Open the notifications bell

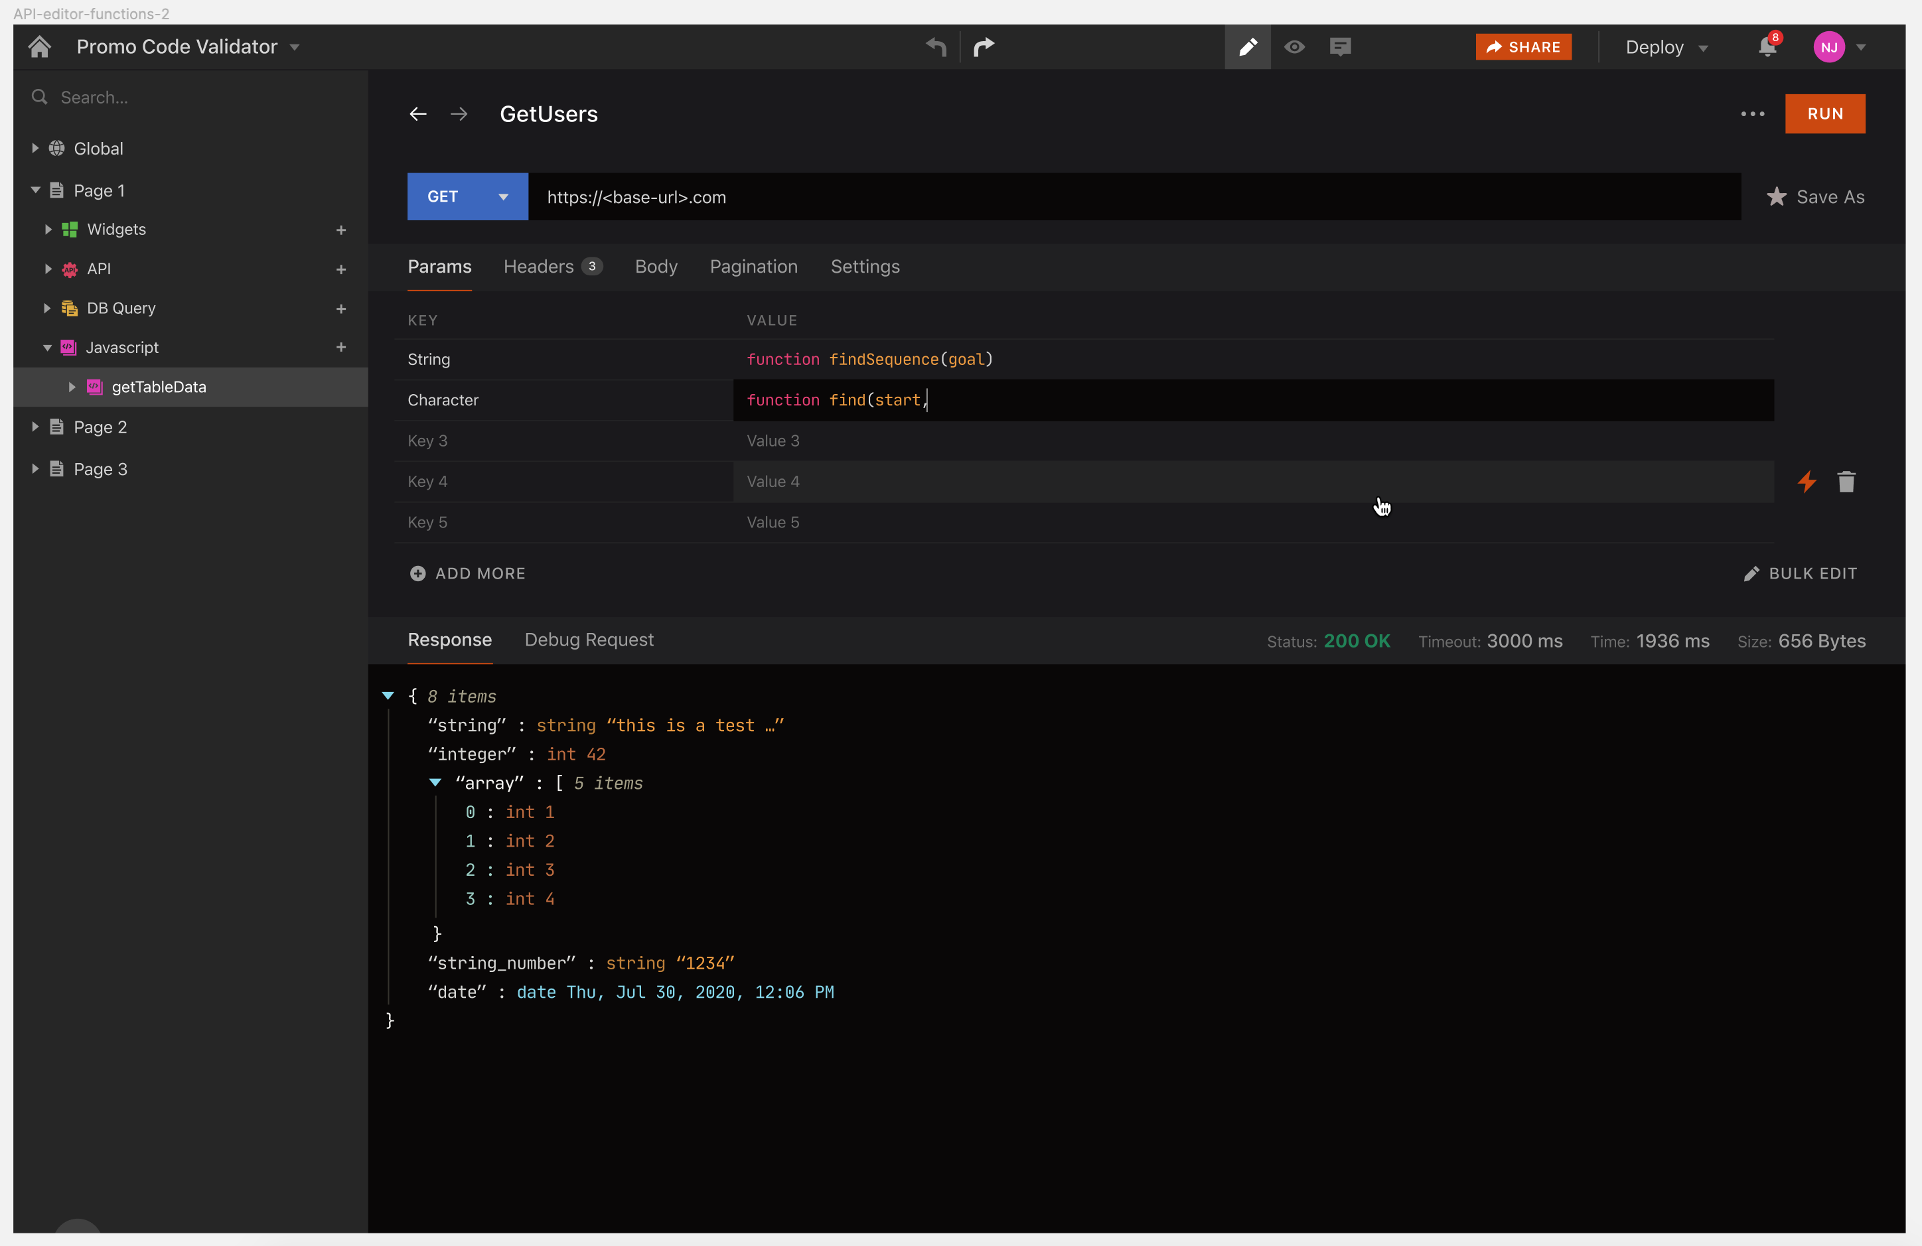coord(1766,47)
